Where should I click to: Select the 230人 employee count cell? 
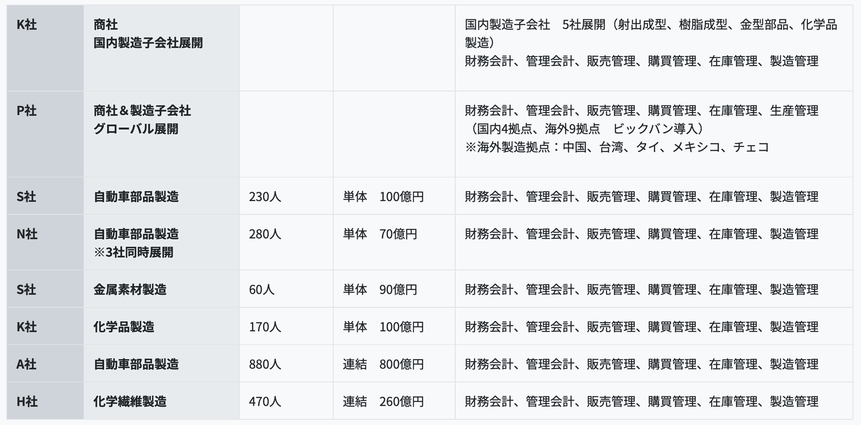pyautogui.click(x=286, y=196)
